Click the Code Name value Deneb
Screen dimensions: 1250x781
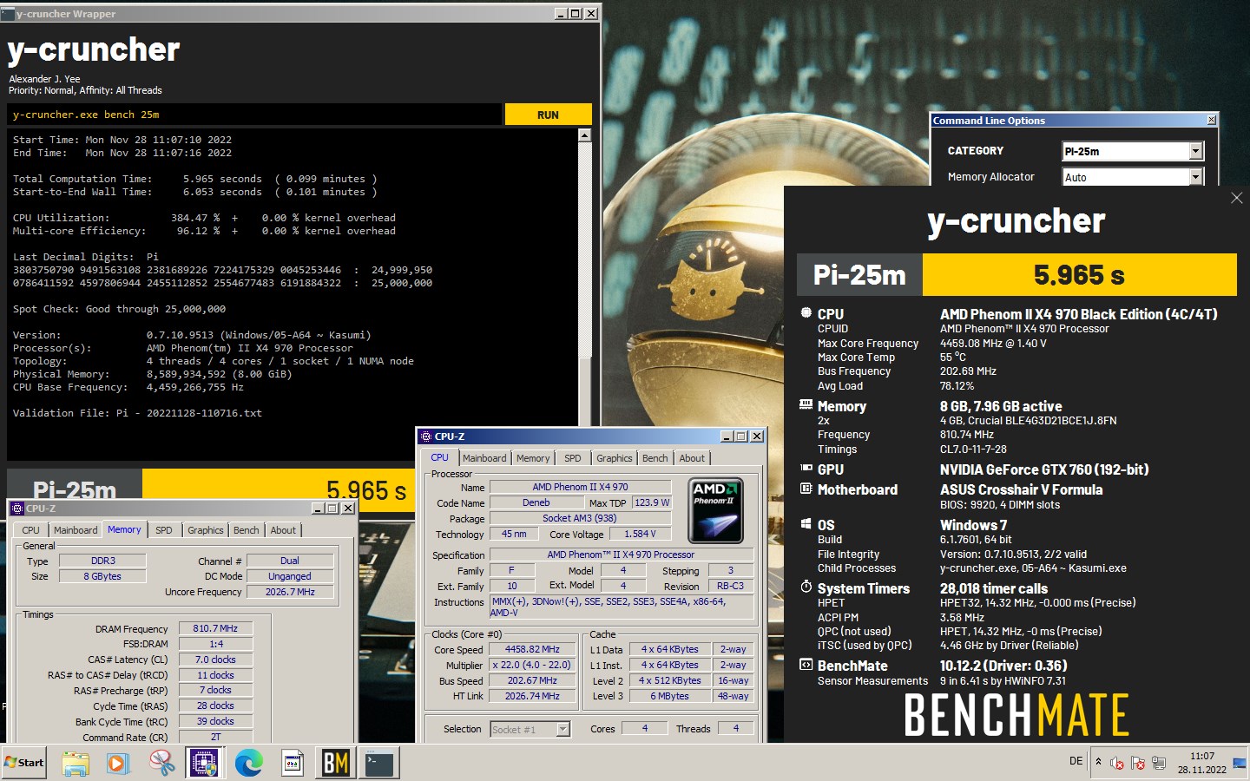click(x=536, y=502)
